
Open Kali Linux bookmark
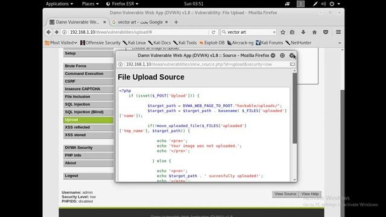point(134,43)
